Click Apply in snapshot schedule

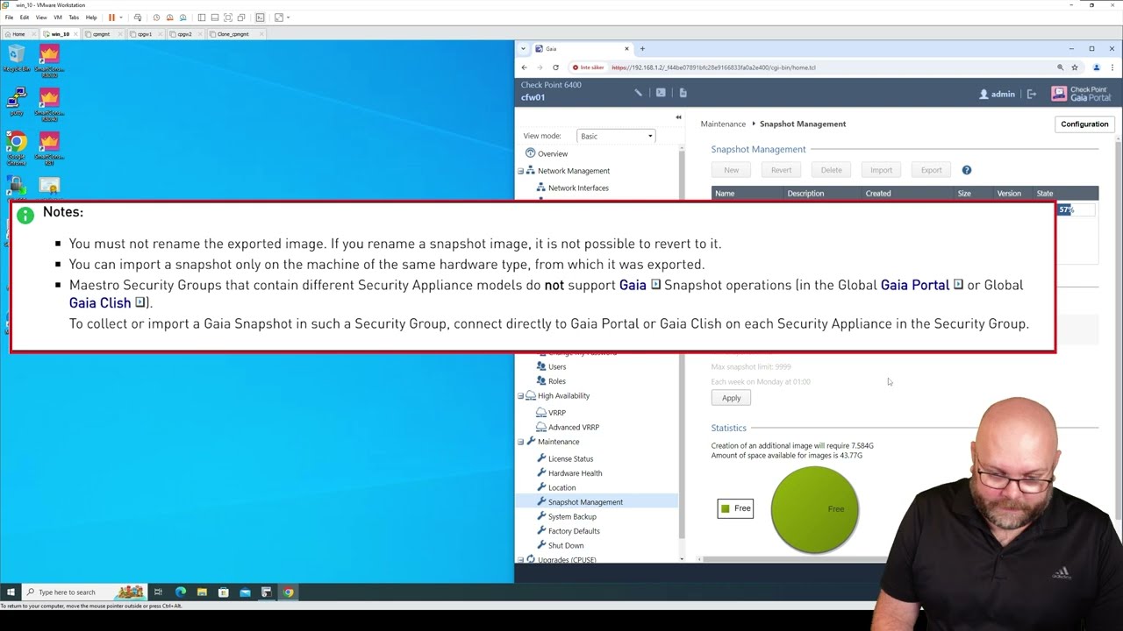[731, 398]
